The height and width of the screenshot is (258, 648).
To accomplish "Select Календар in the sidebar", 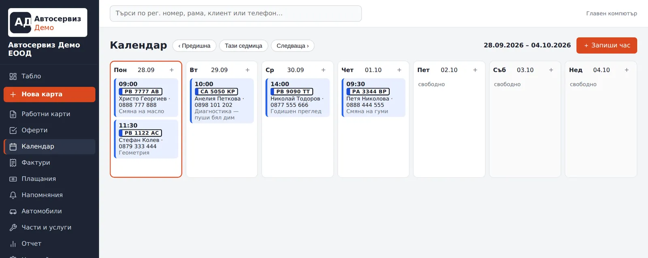I will (x=49, y=147).
